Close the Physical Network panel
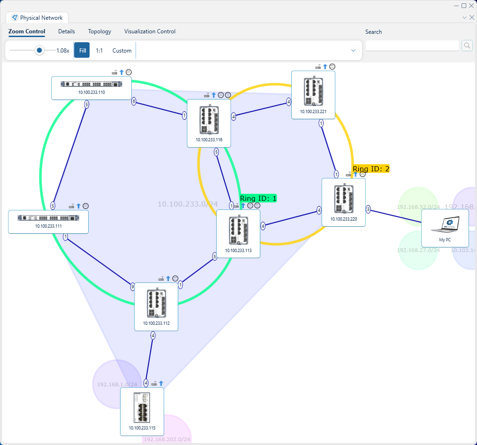This screenshot has width=477, height=445. coord(471,18)
